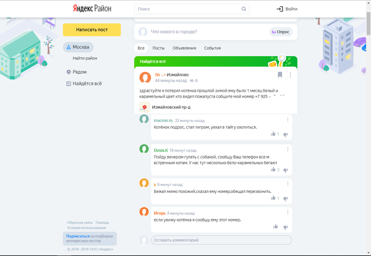Open options menu for macron m.'s comment
The height and width of the screenshot is (256, 371).
(288, 119)
